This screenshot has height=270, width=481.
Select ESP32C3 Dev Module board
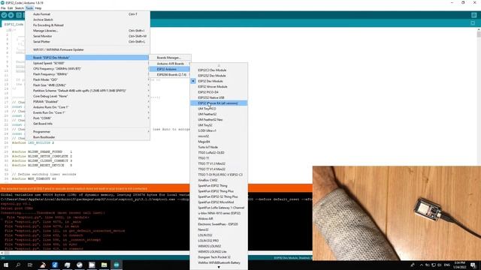coord(219,70)
